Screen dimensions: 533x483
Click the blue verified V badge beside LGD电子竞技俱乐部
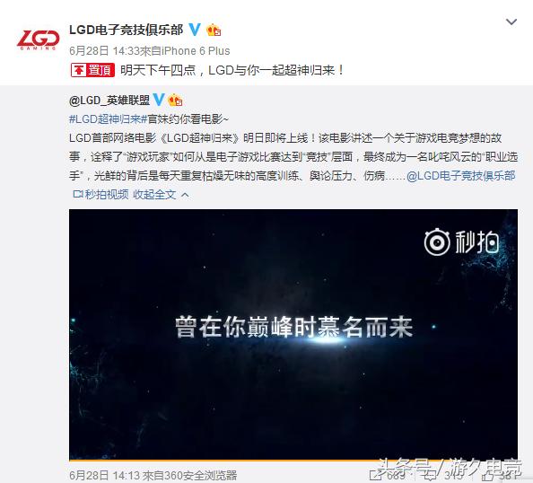[195, 30]
